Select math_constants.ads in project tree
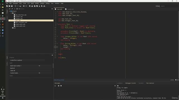 point(21,22)
